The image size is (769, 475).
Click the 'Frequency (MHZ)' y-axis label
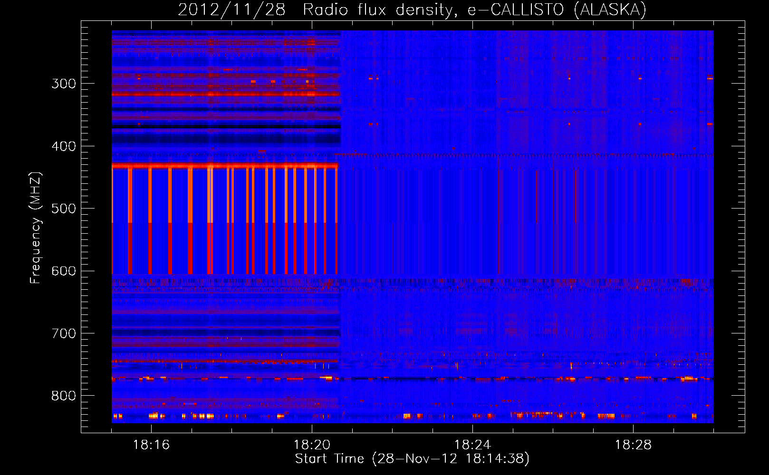[36, 228]
